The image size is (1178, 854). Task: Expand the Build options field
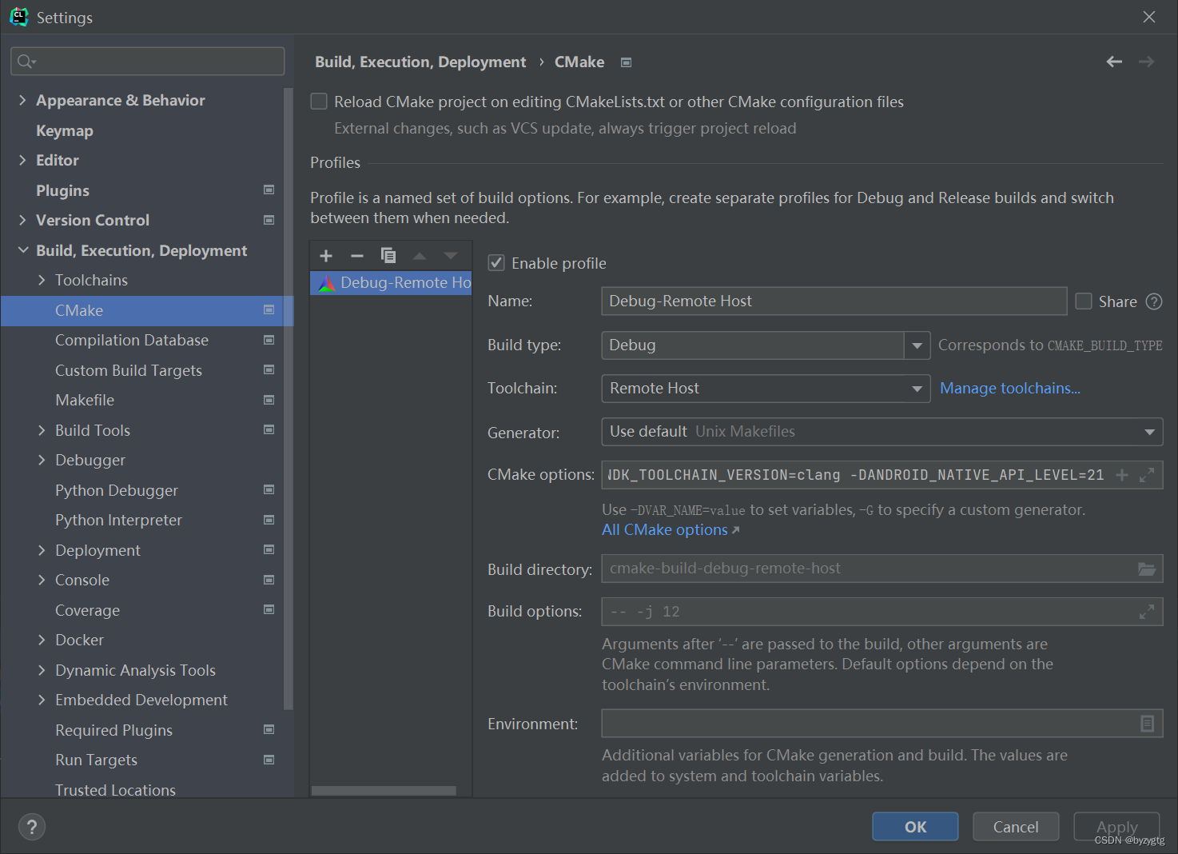[x=1147, y=612]
